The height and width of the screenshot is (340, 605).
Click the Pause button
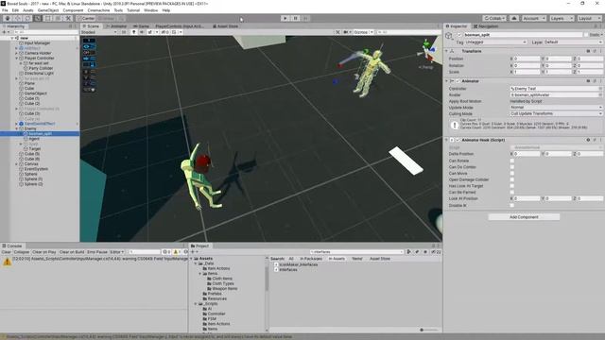[296, 18]
